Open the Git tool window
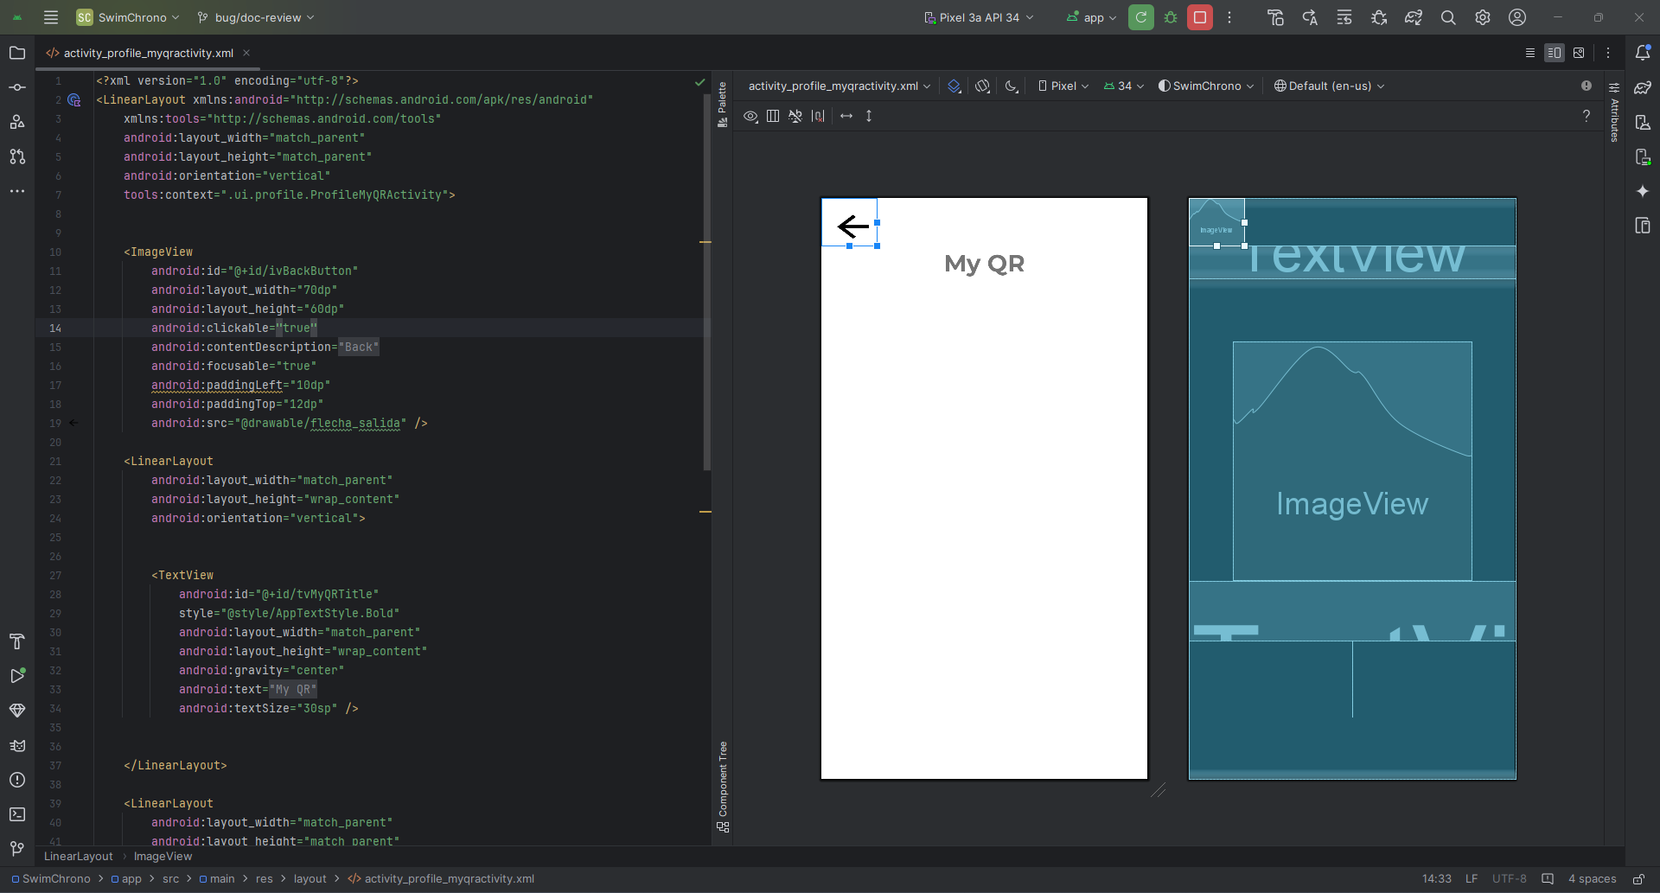1660x893 pixels. [17, 849]
